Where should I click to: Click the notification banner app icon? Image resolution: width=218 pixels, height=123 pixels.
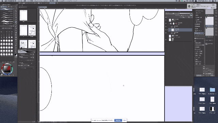point(189,6)
